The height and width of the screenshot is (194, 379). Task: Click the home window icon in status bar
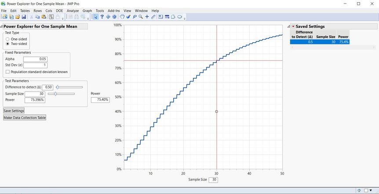359,190
